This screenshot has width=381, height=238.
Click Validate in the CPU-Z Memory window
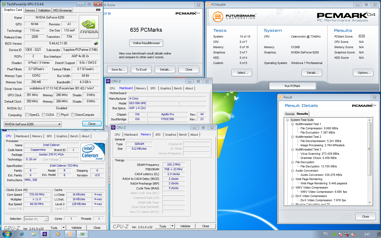[185, 226]
